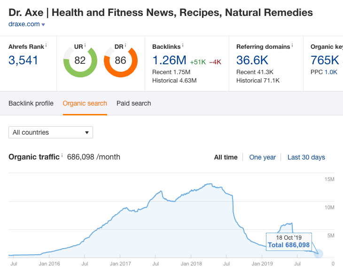Click the Backlinks info icon
The image size is (343, 273).
(183, 45)
